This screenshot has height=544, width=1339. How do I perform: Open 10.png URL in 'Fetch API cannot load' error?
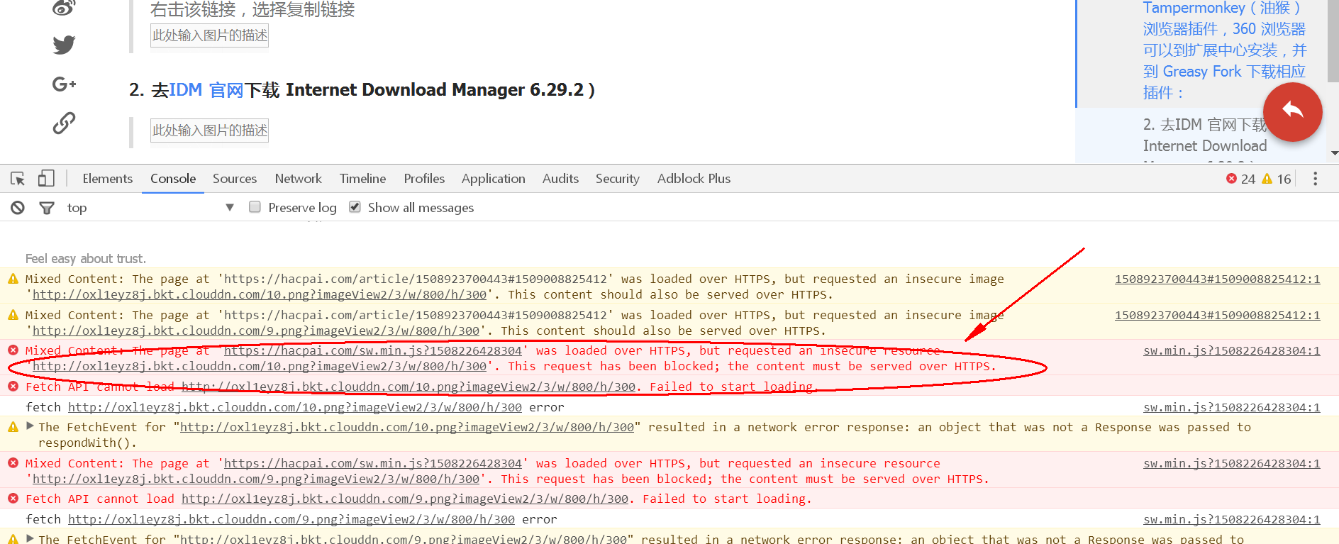pos(409,387)
